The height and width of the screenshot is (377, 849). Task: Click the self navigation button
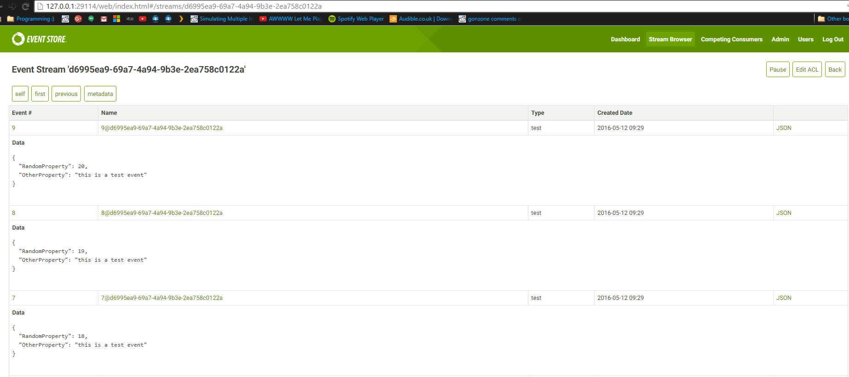[x=20, y=94]
